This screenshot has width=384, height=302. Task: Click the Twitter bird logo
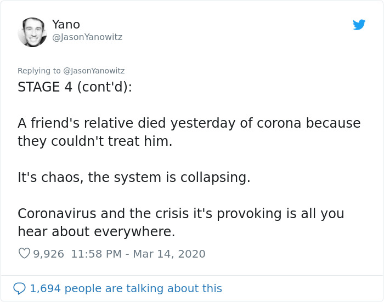tap(359, 25)
